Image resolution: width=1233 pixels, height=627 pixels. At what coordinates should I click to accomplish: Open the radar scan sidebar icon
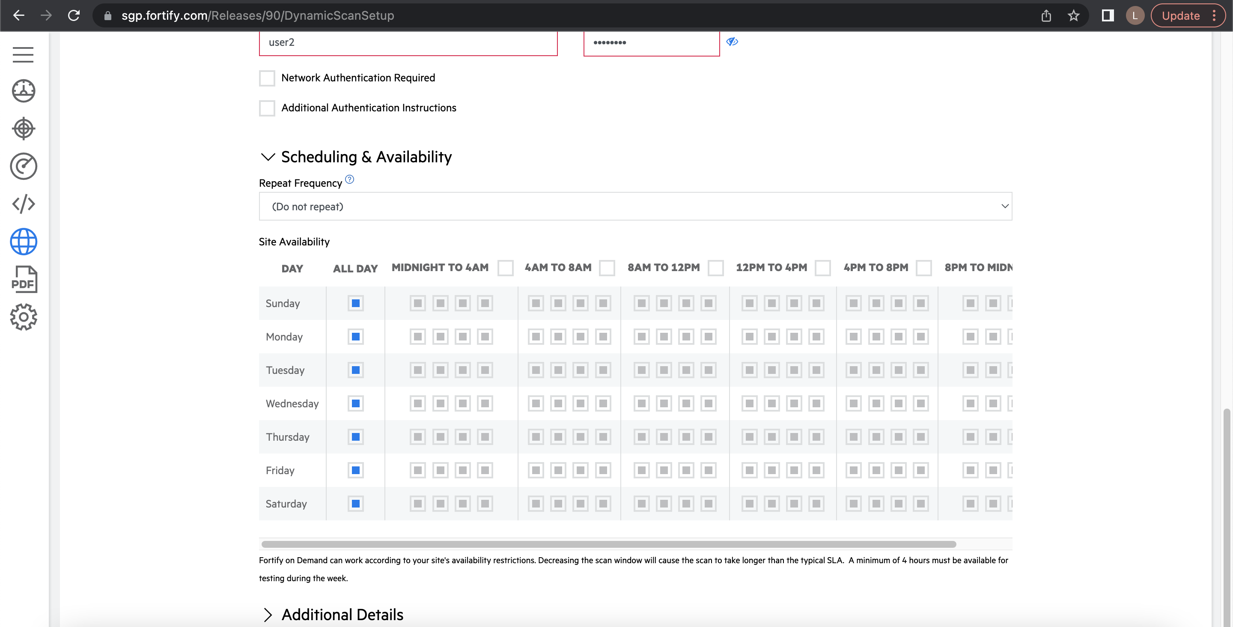tap(24, 166)
